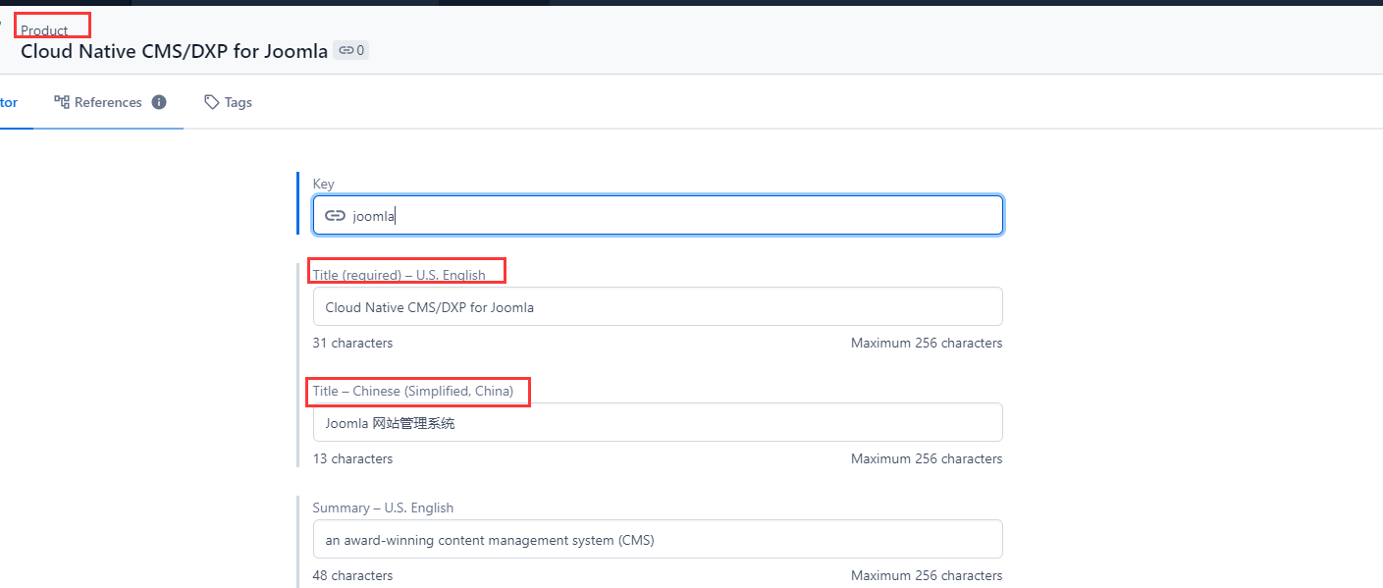Image resolution: width=1383 pixels, height=588 pixels.
Task: Select the Title Chinese (Simplified, China) field
Action: point(658,422)
